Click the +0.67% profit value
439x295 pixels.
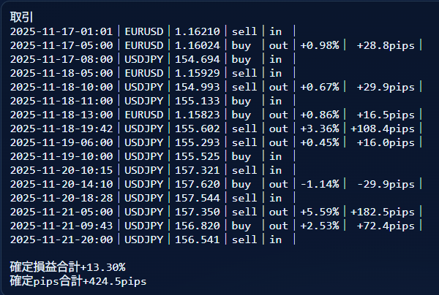320,87
